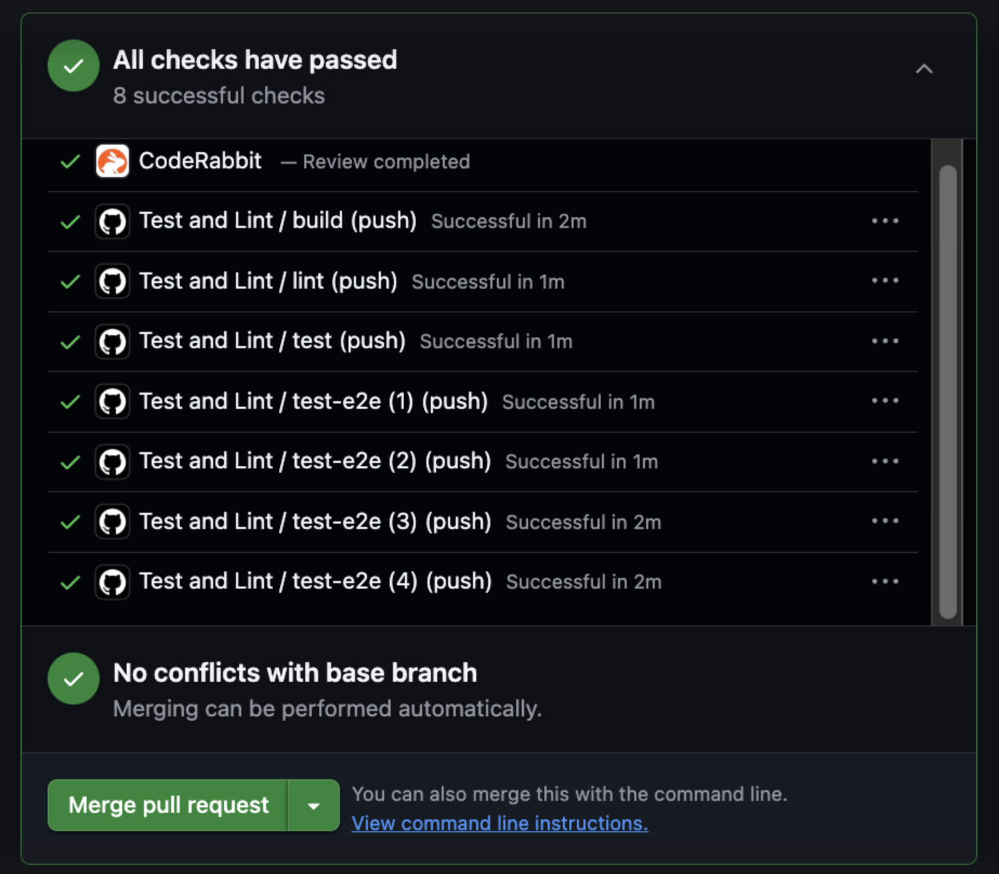This screenshot has height=874, width=999.
Task: Click GitHub icon beside the build check
Action: click(x=112, y=221)
